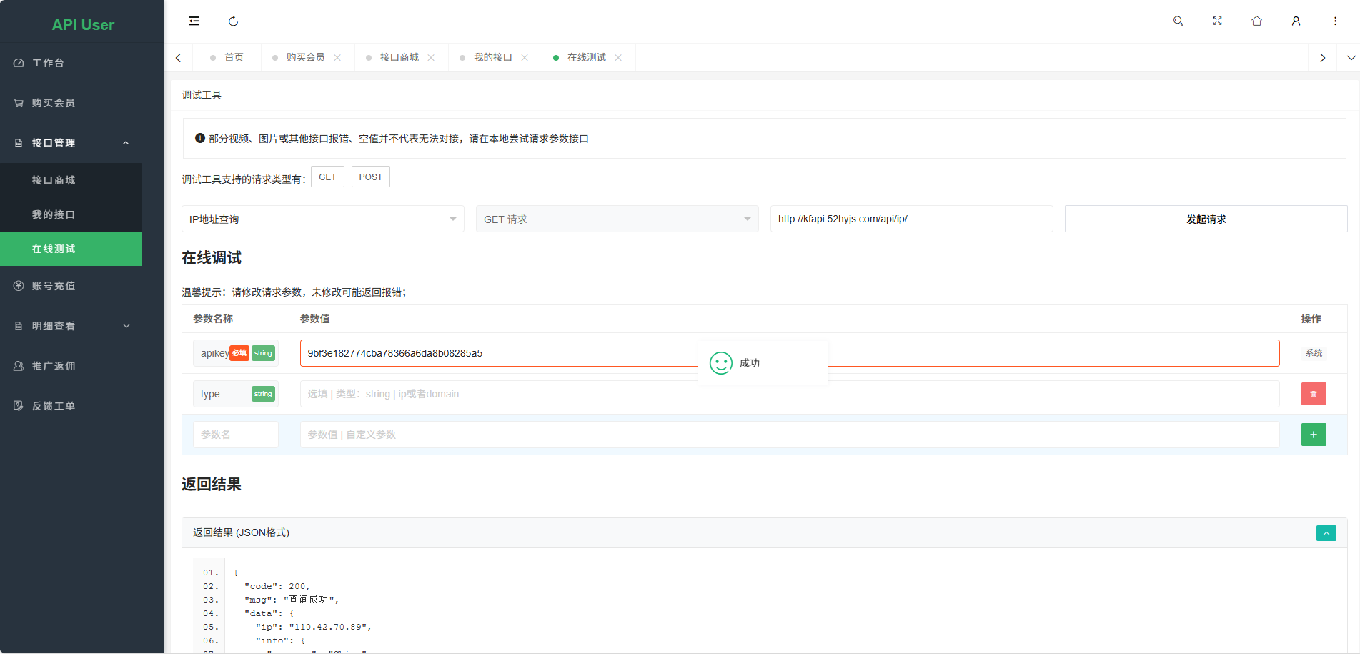Delete the type parameter row

[1313, 394]
